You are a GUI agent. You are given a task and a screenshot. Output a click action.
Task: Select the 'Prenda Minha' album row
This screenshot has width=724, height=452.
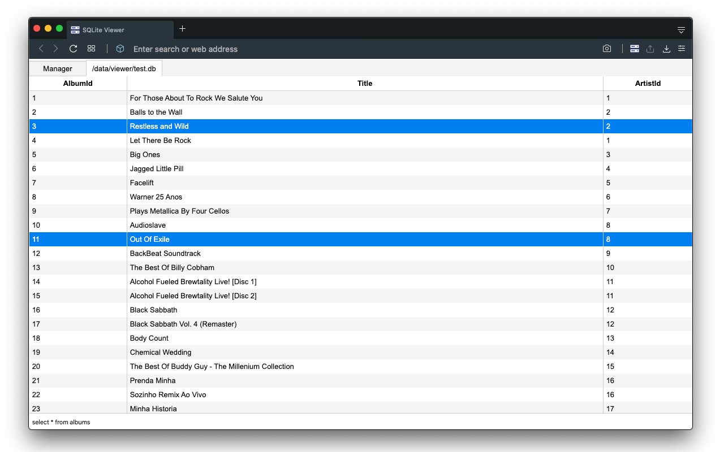pyautogui.click(x=361, y=380)
